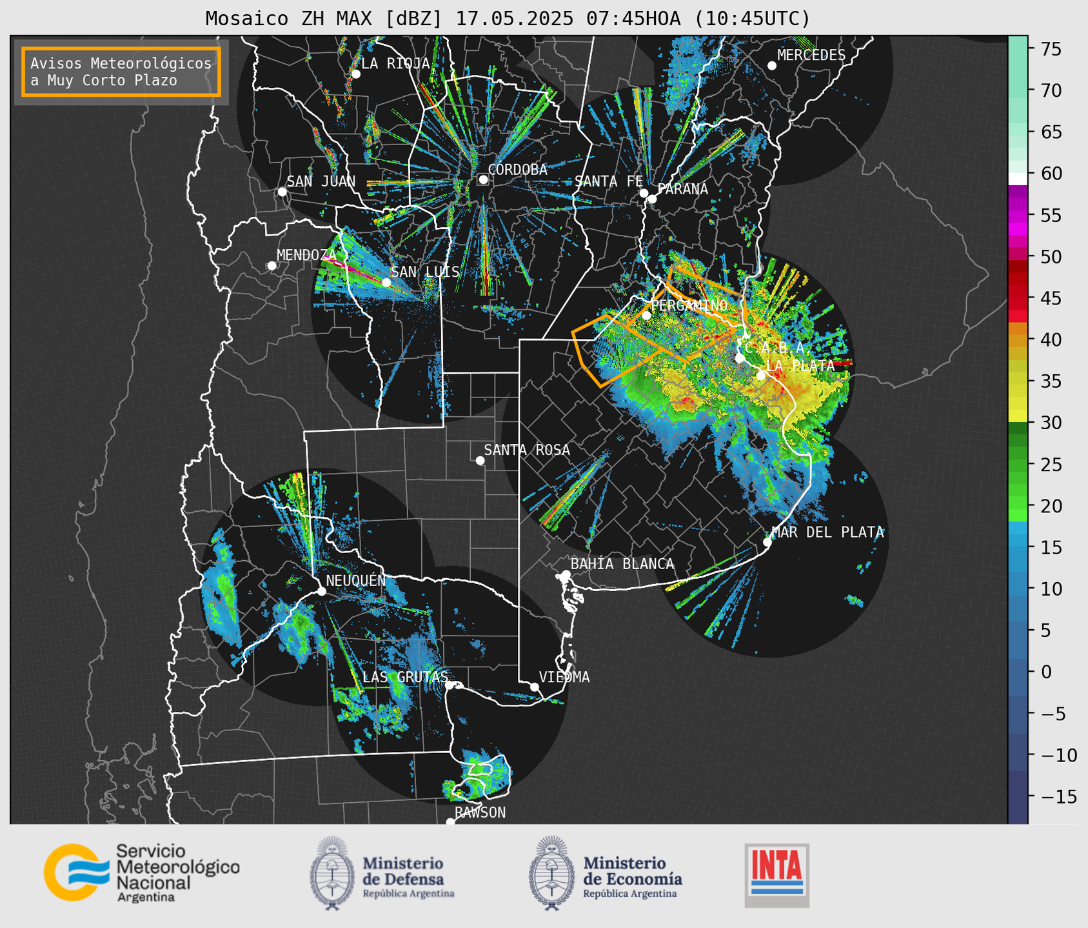This screenshot has width=1088, height=928.
Task: Click the LA RIOJA city marker dot
Action: point(355,74)
